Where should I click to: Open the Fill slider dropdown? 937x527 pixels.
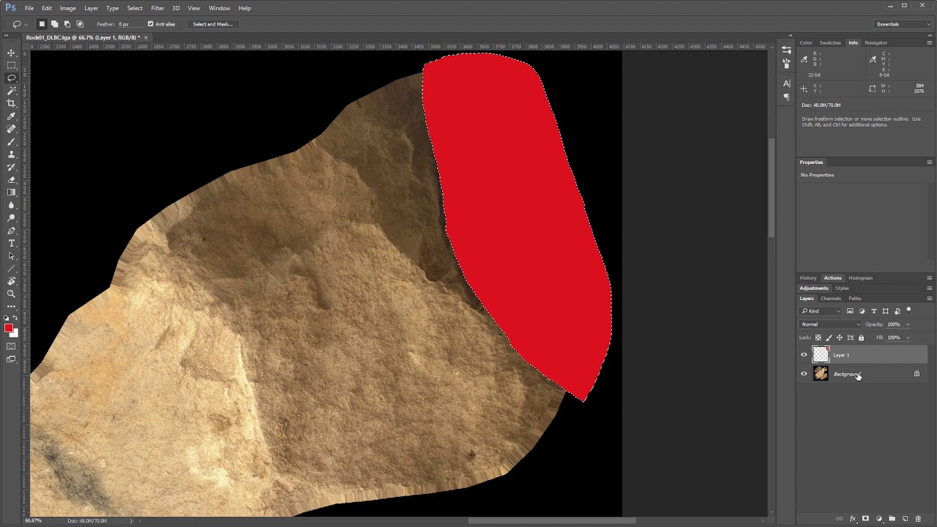click(908, 337)
